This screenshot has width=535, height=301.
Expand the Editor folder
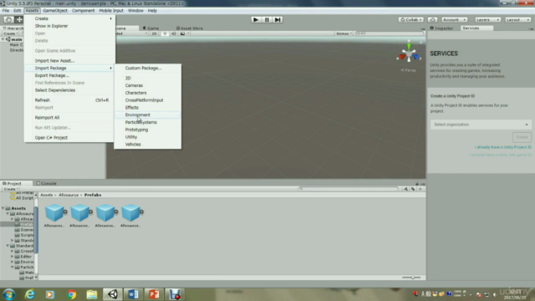(12, 257)
